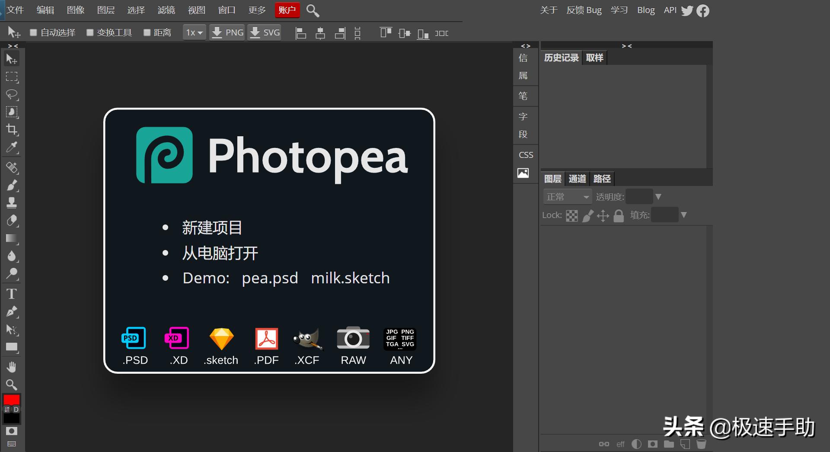Viewport: 830px width, 452px height.
Task: Toggle the 距离 checkbox
Action: click(147, 32)
